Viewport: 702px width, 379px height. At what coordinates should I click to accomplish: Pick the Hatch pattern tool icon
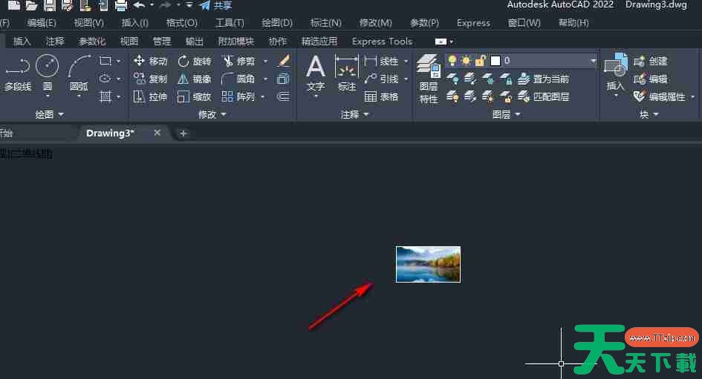tap(105, 96)
